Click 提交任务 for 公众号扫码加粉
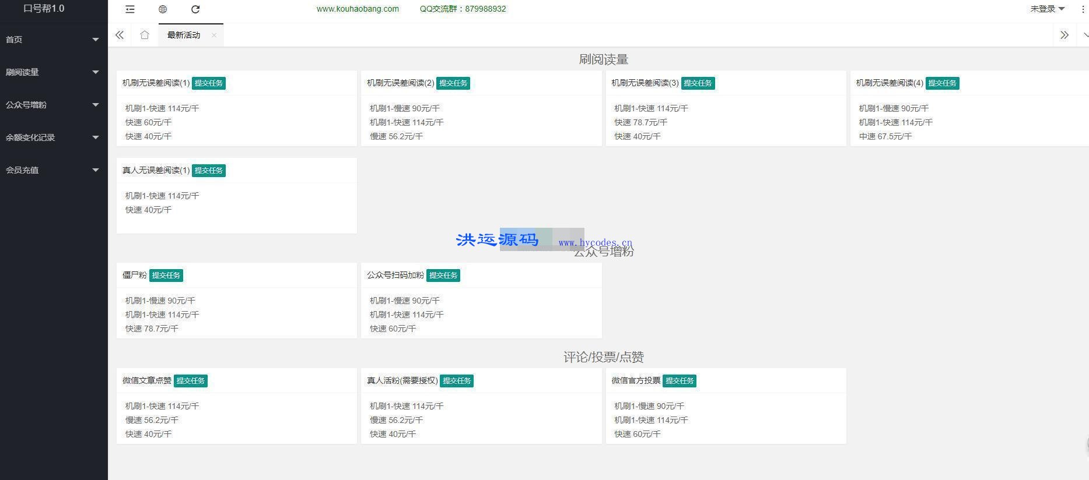This screenshot has width=1089, height=480. click(443, 276)
